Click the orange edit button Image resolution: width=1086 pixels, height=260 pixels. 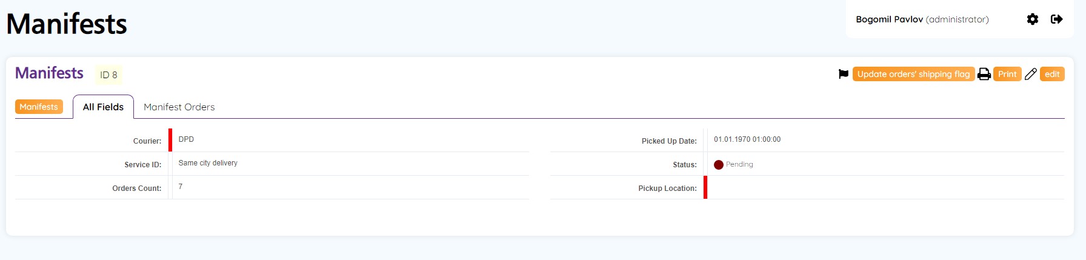(1052, 74)
